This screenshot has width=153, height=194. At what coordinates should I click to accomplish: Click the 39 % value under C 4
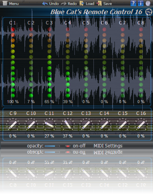click(x=68, y=102)
